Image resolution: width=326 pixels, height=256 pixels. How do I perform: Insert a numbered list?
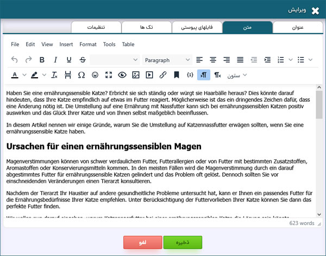click(281, 60)
